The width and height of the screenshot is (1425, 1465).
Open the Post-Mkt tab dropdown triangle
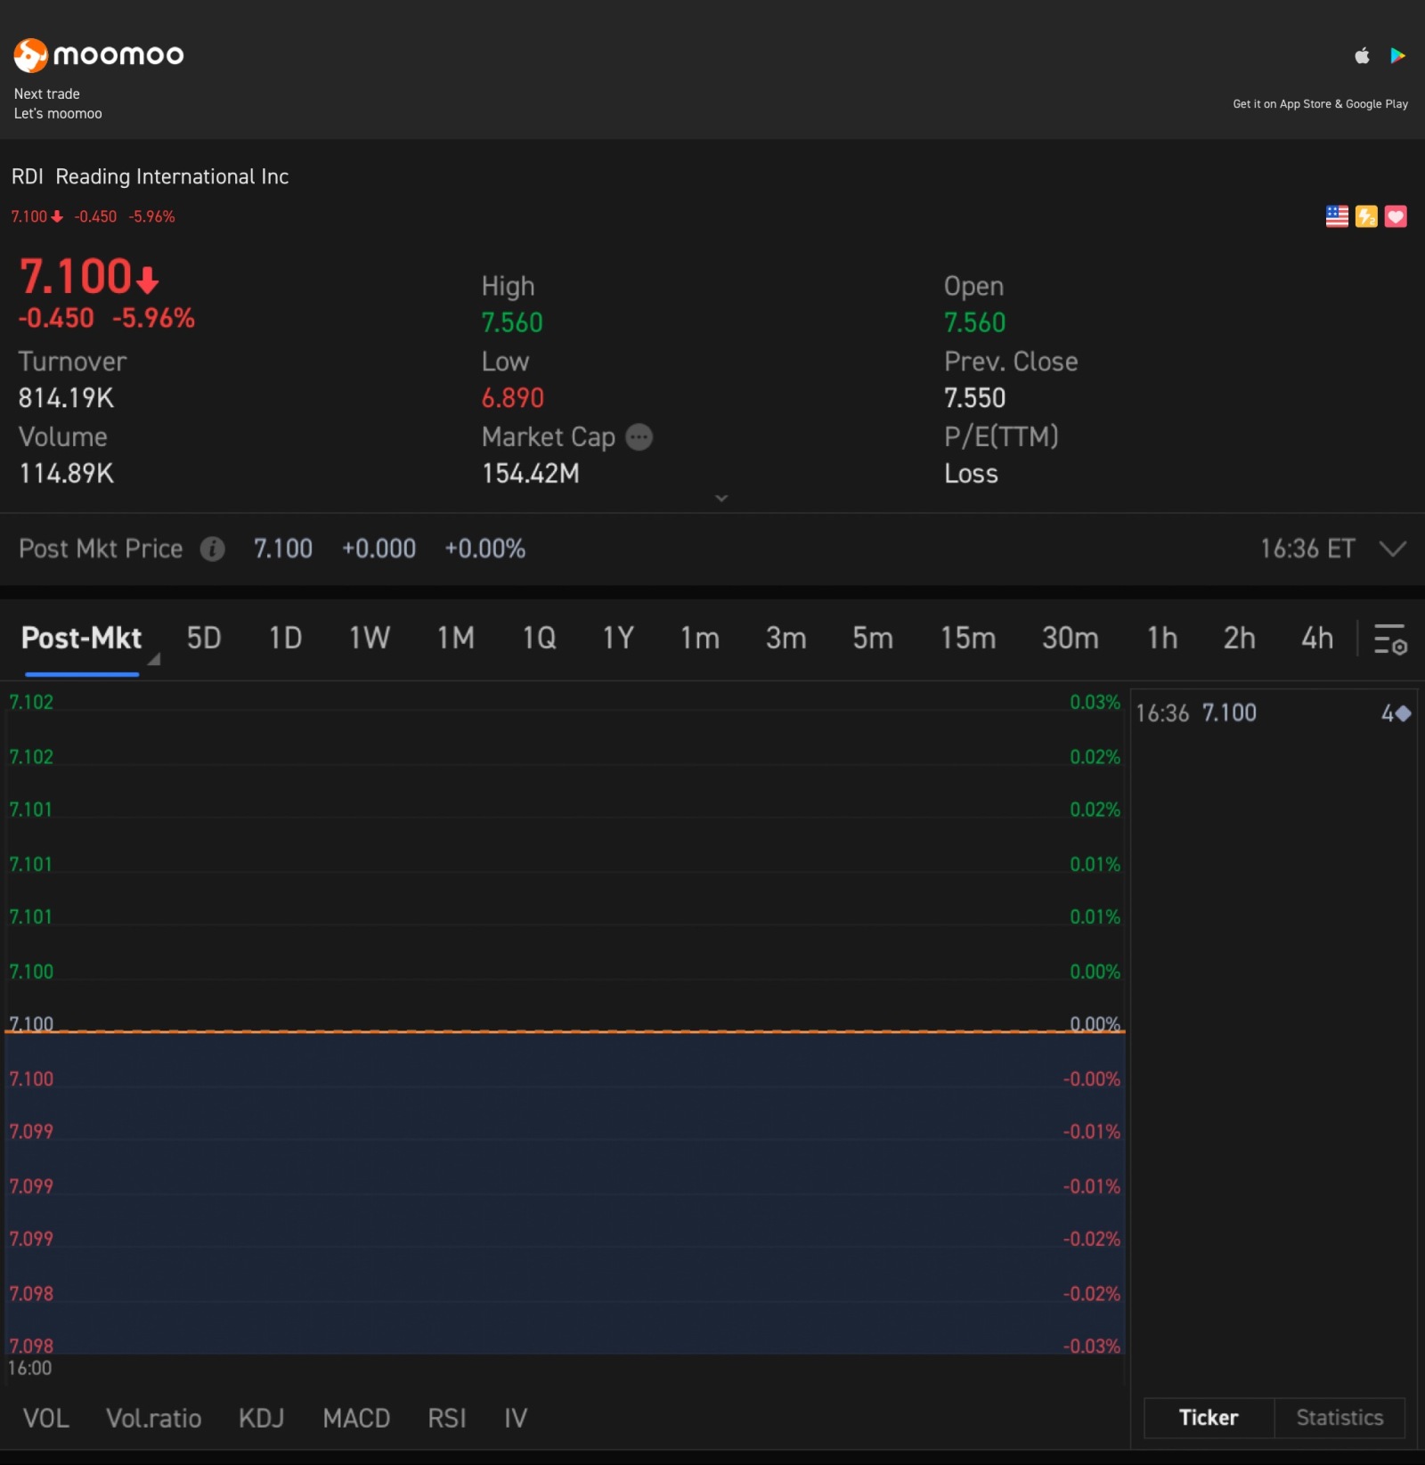154,660
